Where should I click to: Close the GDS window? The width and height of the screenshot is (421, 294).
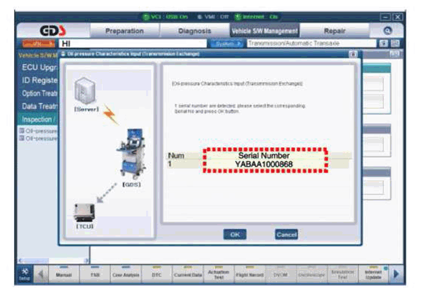click(397, 17)
